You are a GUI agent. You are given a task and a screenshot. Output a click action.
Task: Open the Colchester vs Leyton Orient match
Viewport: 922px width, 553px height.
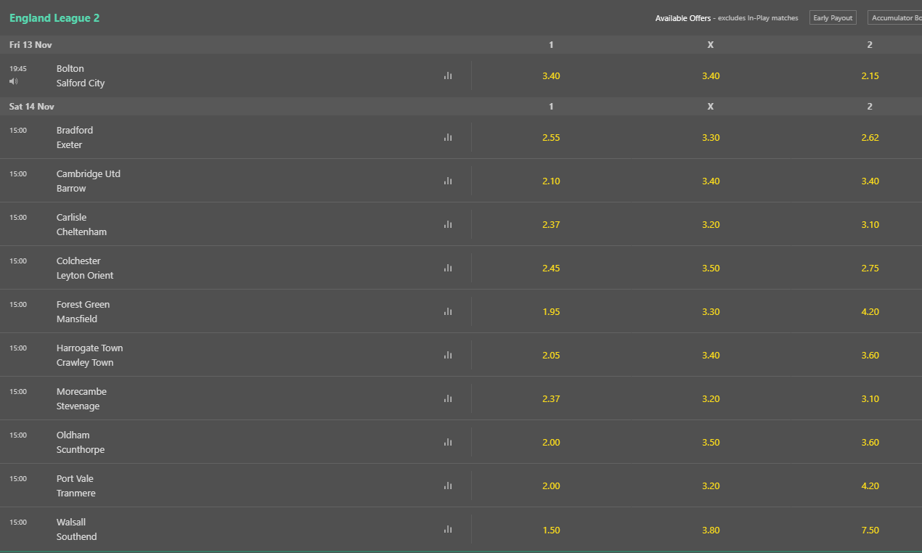85,268
